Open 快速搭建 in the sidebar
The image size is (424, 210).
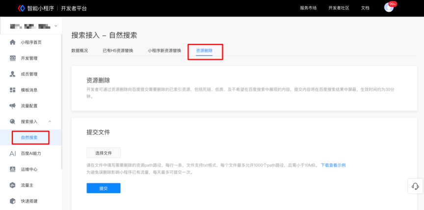[x=29, y=201]
